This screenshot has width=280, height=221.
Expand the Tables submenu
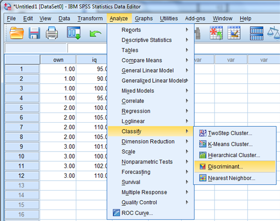click(151, 50)
